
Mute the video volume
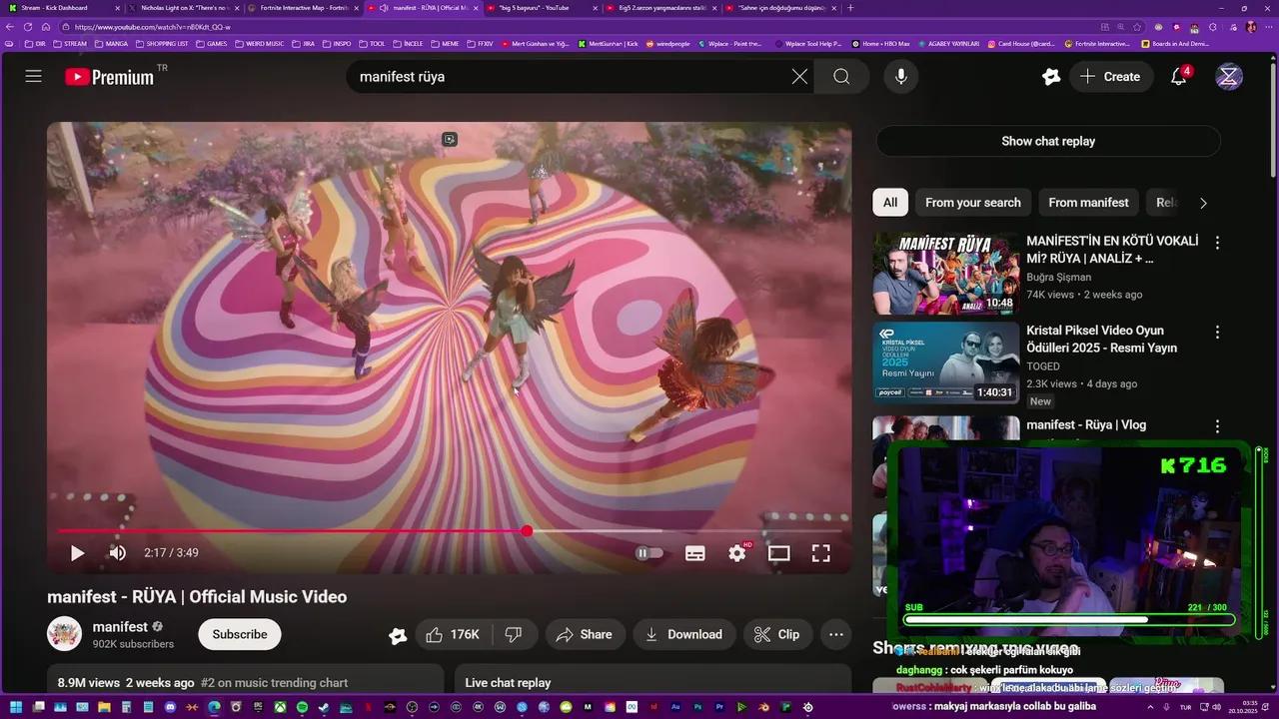coord(118,552)
